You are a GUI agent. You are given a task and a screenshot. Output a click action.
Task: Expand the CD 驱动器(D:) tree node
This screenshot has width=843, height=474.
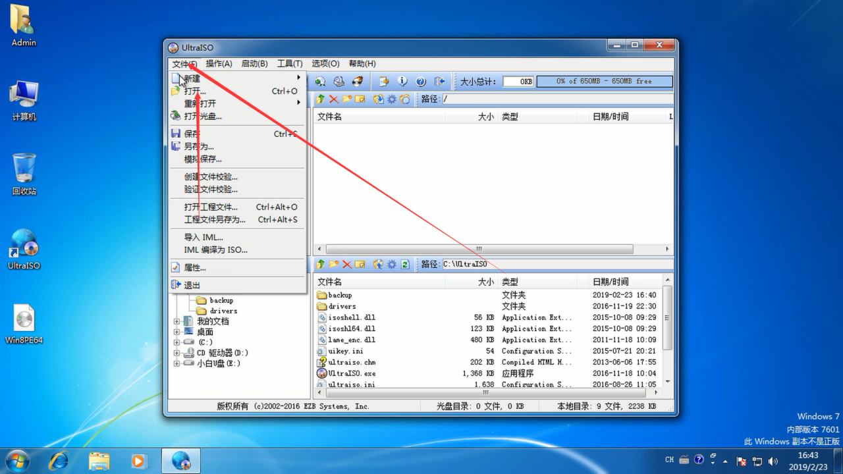click(x=177, y=353)
